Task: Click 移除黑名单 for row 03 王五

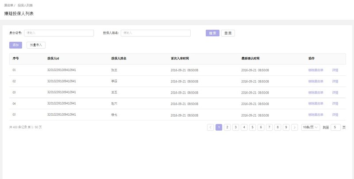Action: (316, 93)
